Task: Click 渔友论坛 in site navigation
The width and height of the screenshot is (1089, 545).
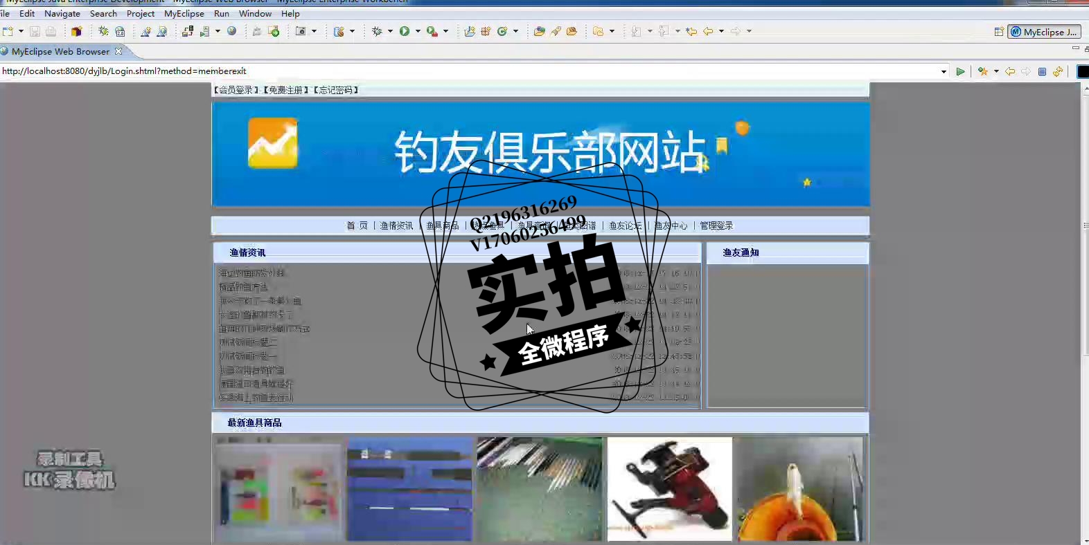Action: click(x=625, y=225)
